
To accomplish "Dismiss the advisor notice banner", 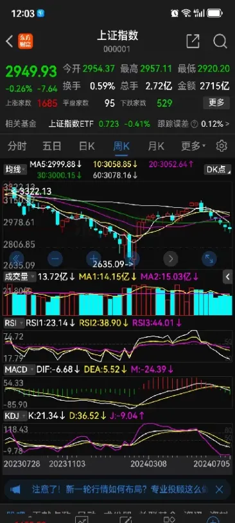I will (219, 490).
